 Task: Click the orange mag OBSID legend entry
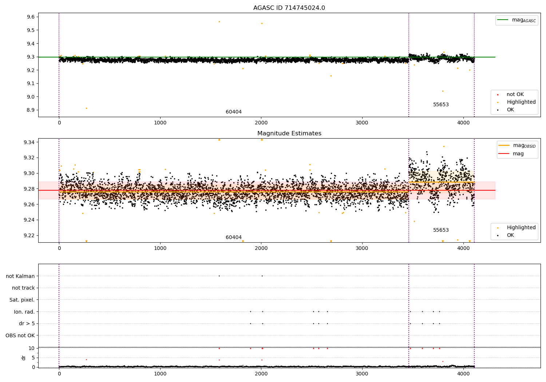pos(517,146)
